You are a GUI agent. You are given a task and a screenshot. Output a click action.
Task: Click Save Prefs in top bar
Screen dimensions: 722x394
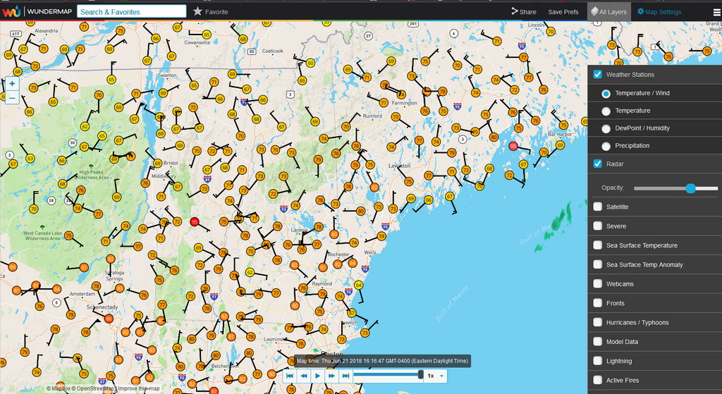[563, 12]
